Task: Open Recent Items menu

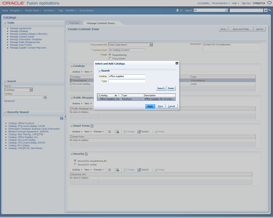Action: 33,10
